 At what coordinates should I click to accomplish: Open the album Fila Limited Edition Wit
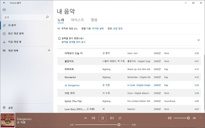[139, 101]
